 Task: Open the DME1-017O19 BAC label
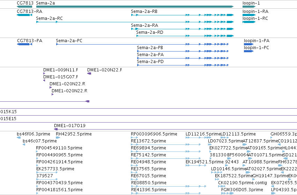[70, 126]
